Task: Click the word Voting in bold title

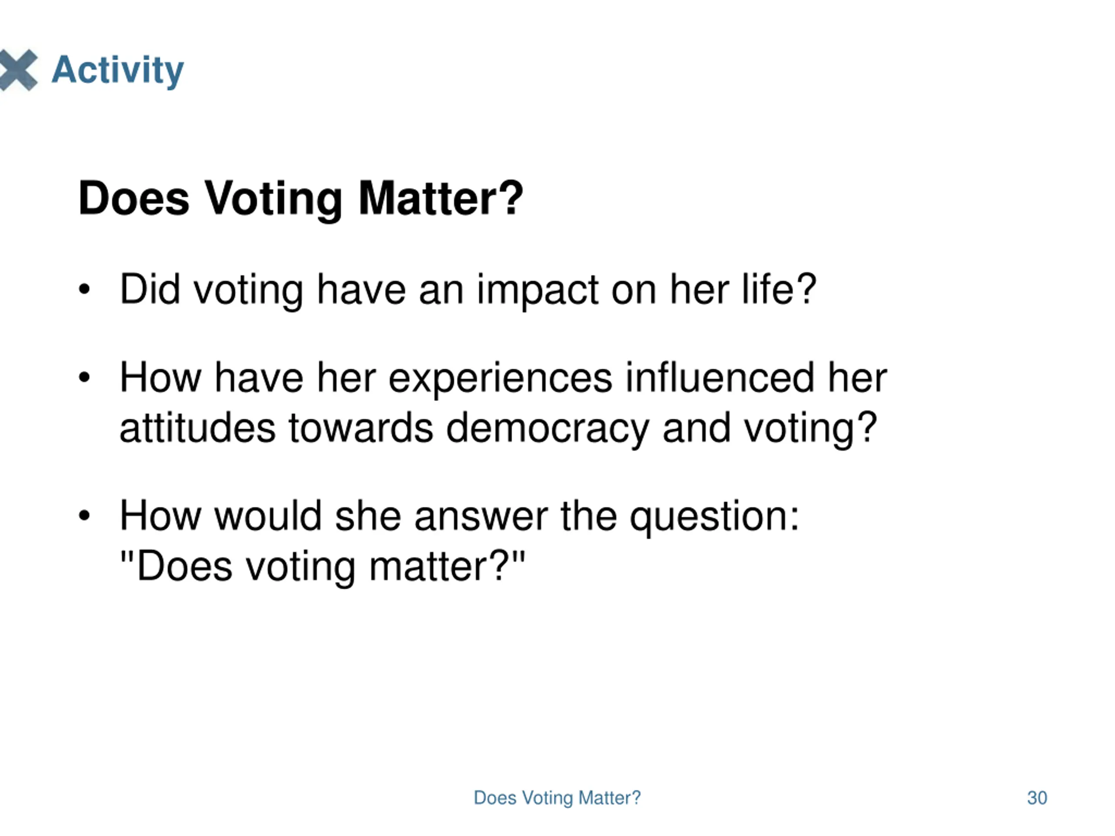Action: 274,199
